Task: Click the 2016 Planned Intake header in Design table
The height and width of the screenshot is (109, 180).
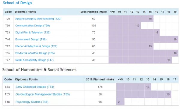Action: tap(94, 12)
